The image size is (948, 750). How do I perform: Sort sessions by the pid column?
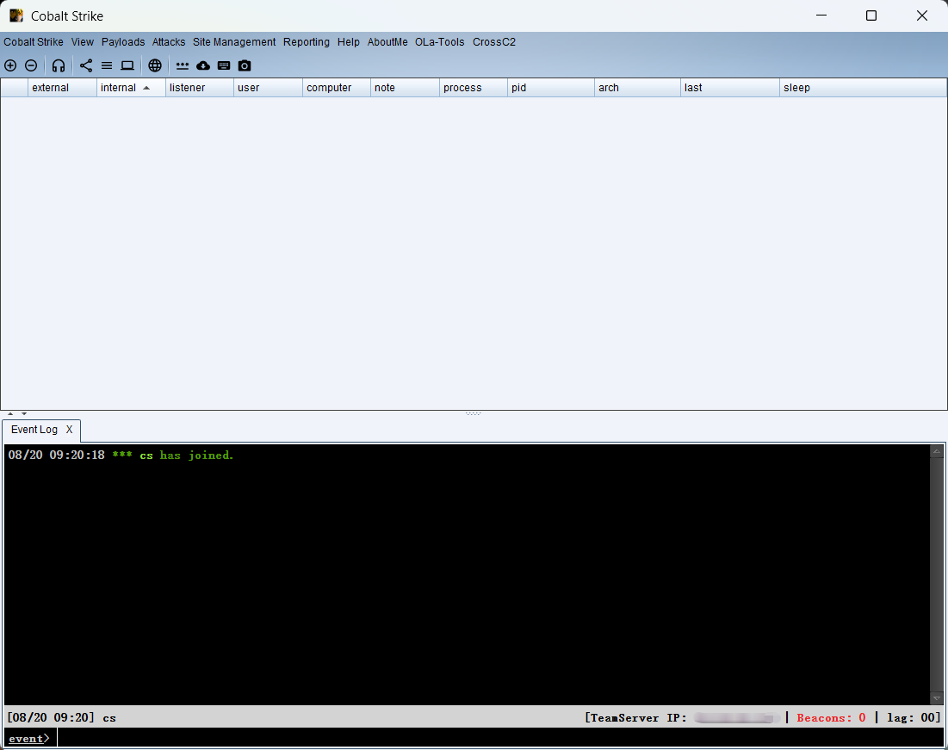click(x=551, y=88)
